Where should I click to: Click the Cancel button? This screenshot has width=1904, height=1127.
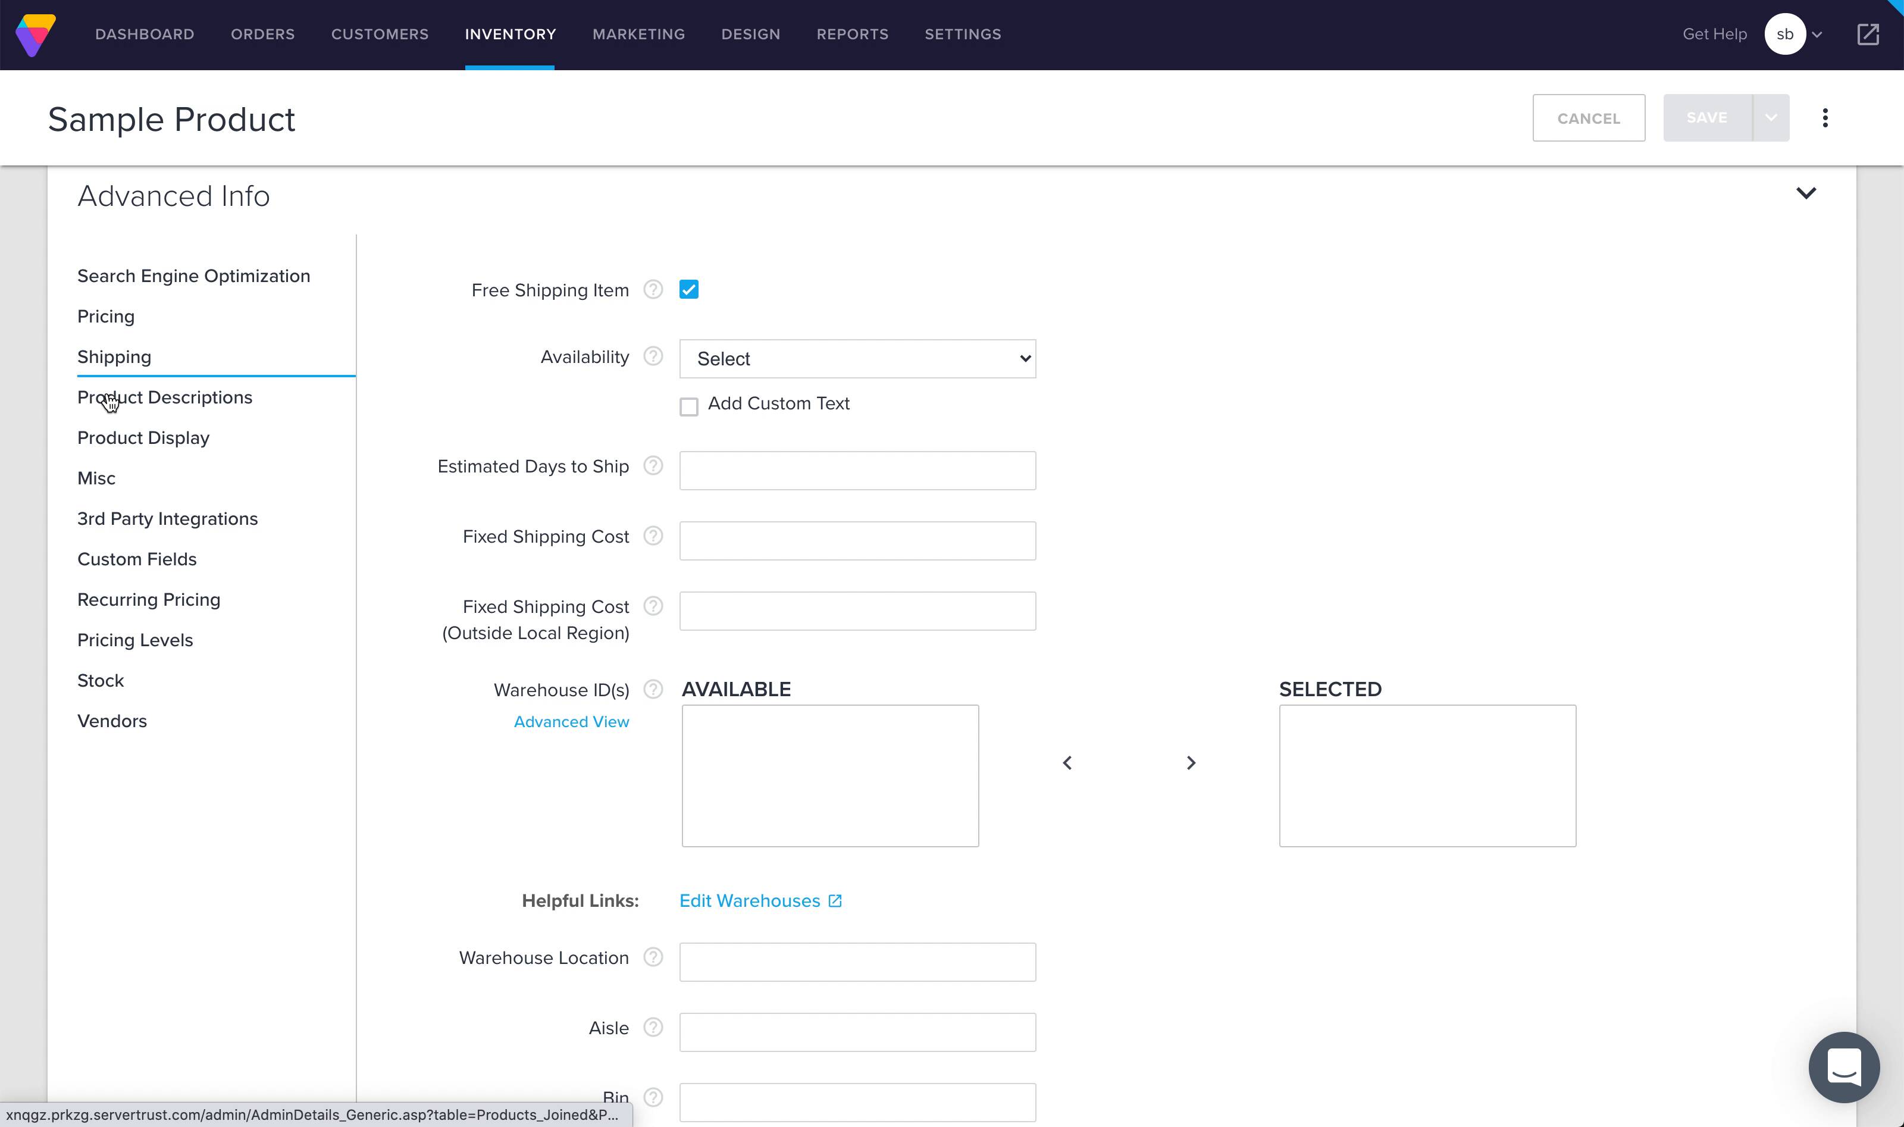tap(1588, 118)
